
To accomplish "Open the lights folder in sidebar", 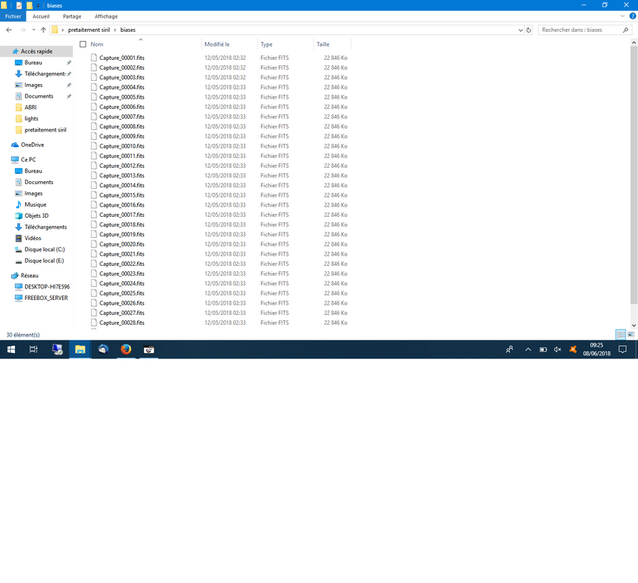I will [x=31, y=118].
